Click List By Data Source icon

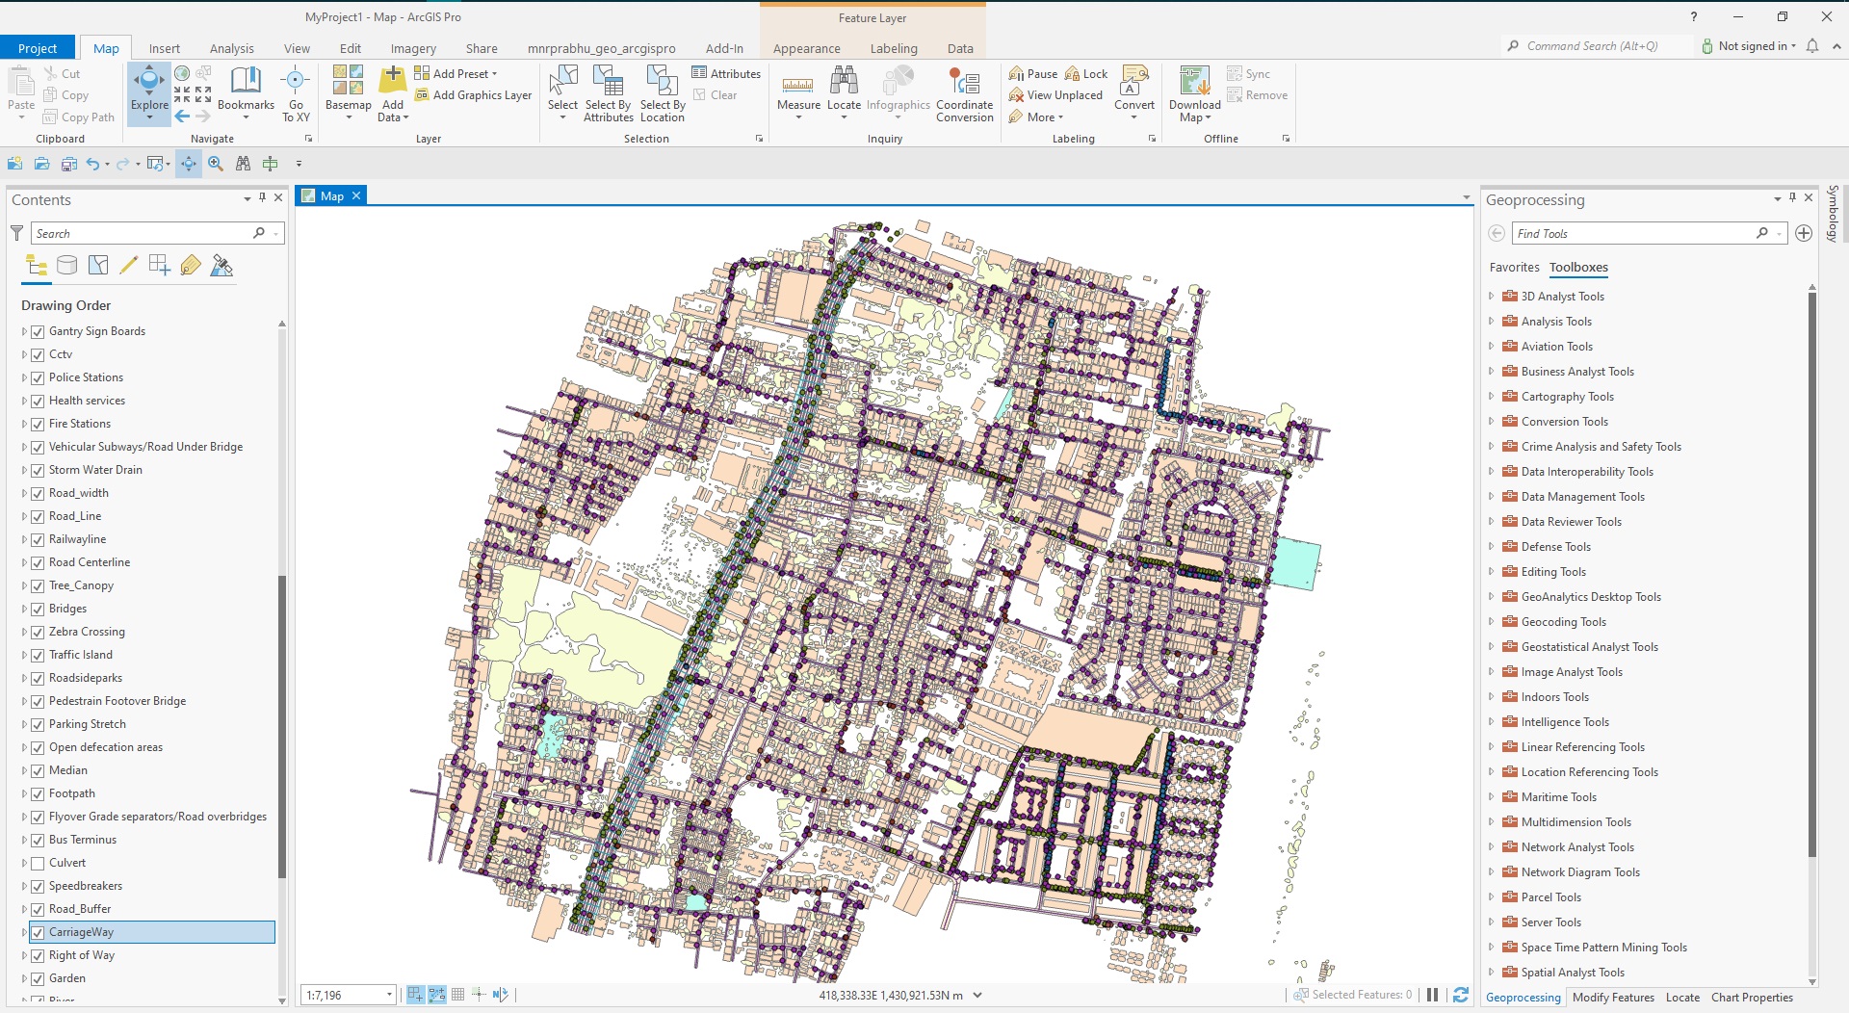[x=67, y=266]
